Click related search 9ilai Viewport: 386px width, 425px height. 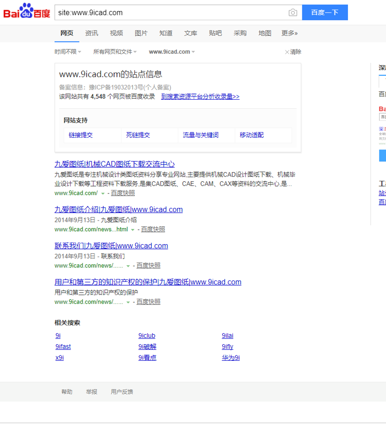pyautogui.click(x=228, y=336)
